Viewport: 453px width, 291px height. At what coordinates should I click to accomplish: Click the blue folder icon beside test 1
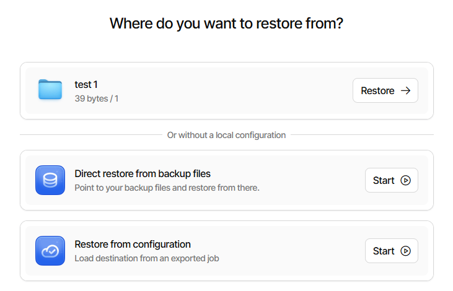pyautogui.click(x=50, y=90)
